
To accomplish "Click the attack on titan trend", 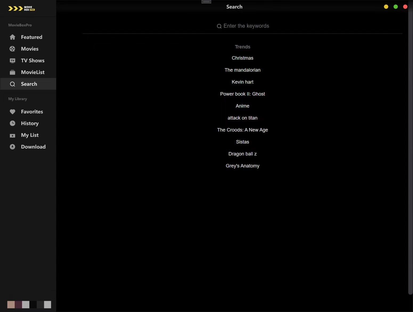I will pos(242,118).
